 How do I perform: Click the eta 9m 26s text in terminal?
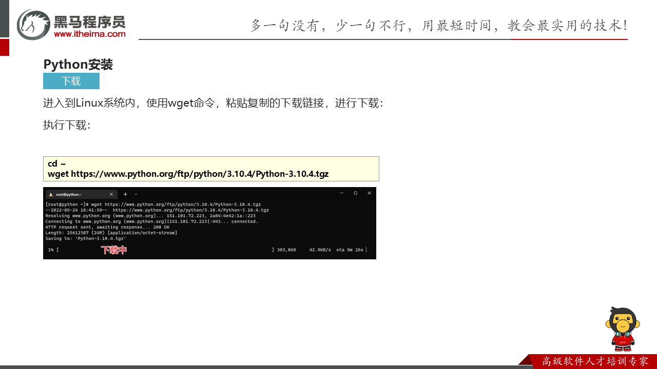pyautogui.click(x=350, y=250)
